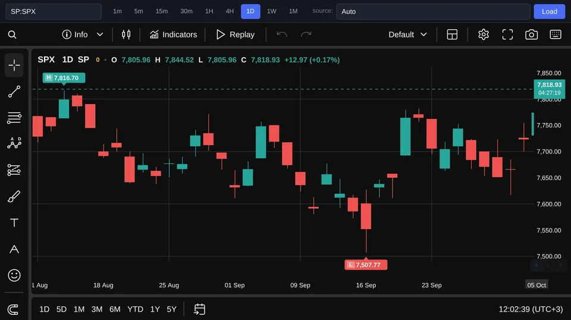This screenshot has height=320, width=571.
Task: Set the range to 5Y
Action: pos(171,309)
